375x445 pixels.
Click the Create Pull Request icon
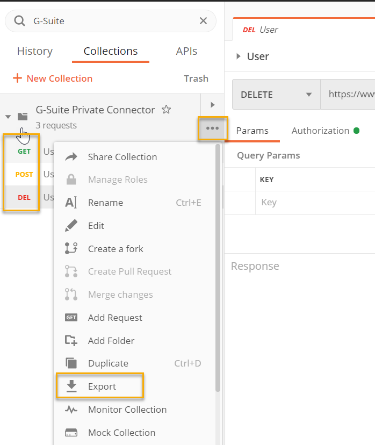coord(71,271)
